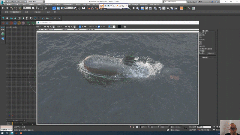Open the workspace selector dropdown
This screenshot has width=240, height=135.
click(x=36, y=1)
